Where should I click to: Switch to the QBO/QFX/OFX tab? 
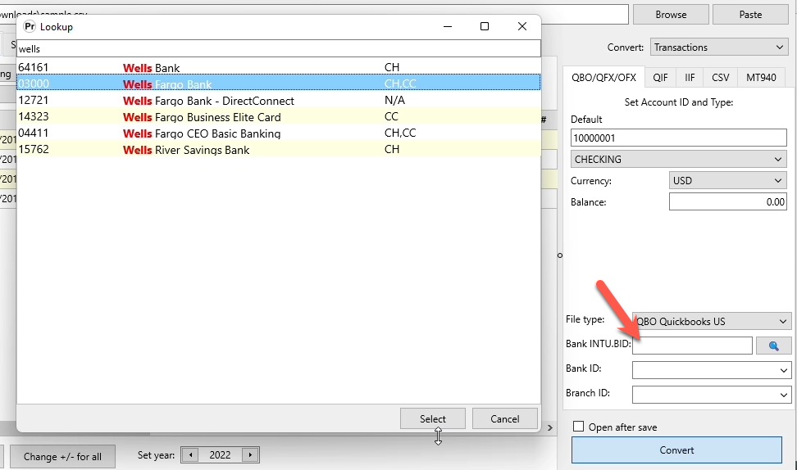[603, 77]
